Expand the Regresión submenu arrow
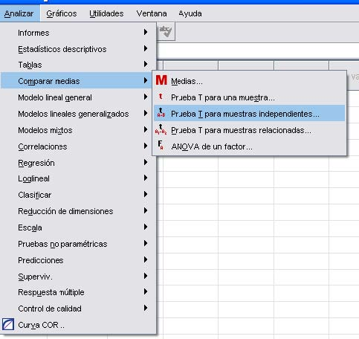This screenshot has width=359, height=339. (x=146, y=162)
